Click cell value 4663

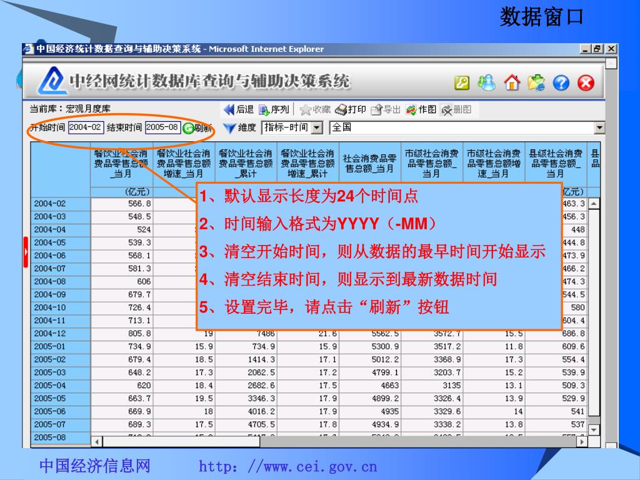pyautogui.click(x=370, y=385)
